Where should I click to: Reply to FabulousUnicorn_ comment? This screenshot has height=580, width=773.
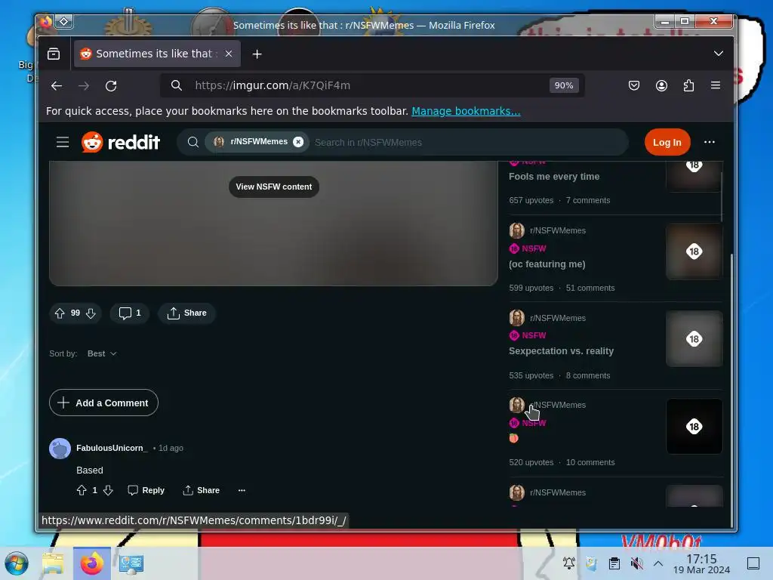click(146, 490)
